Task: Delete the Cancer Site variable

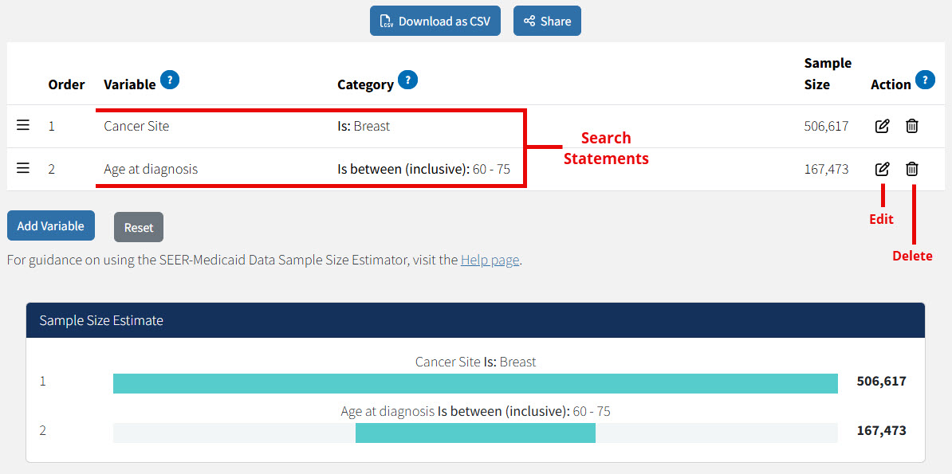Action: click(911, 125)
